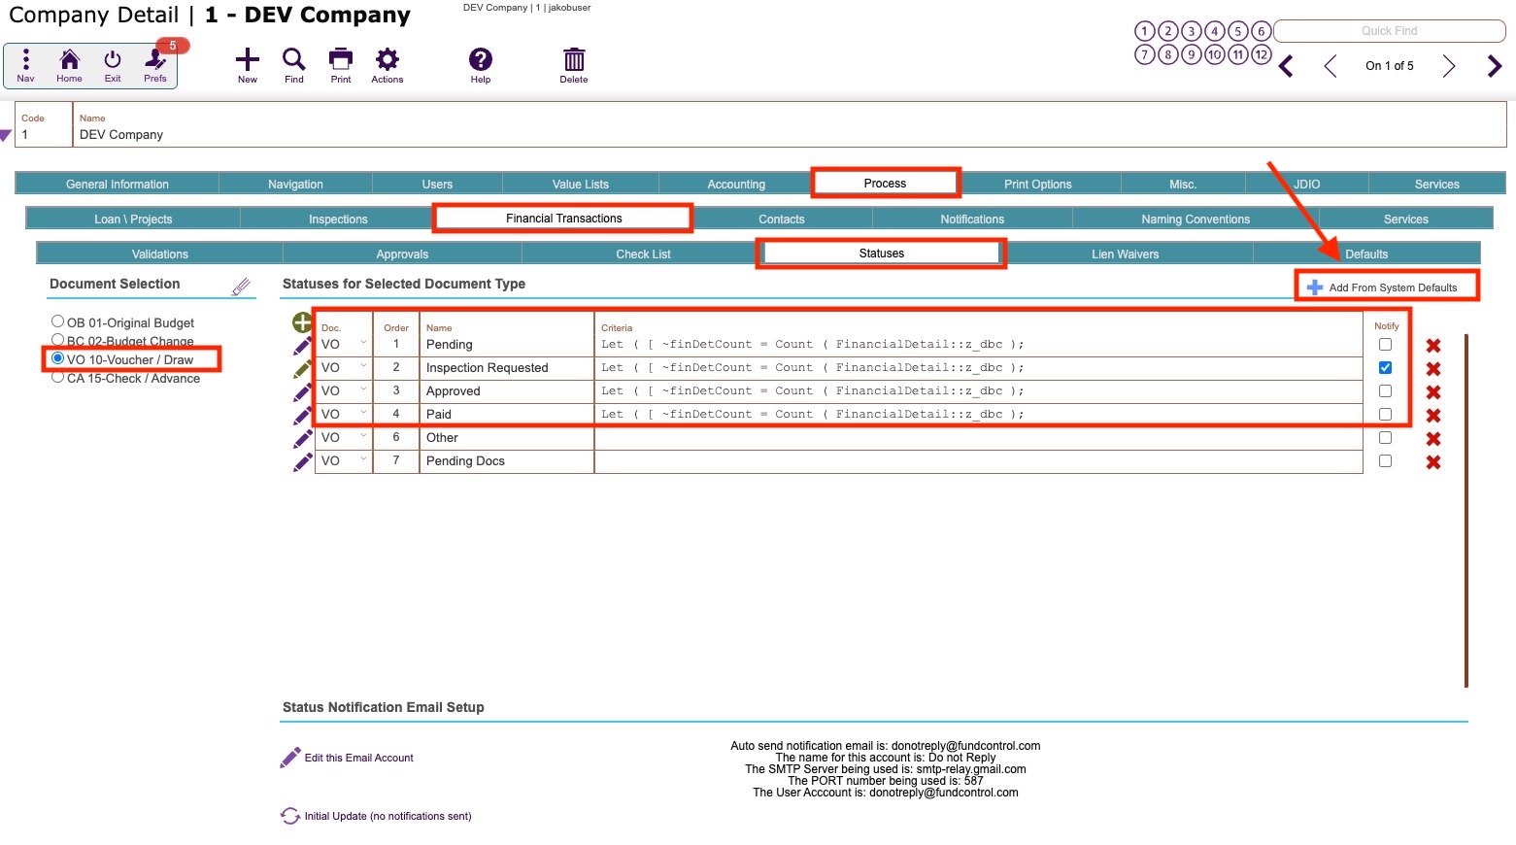Click the green add status plus icon
This screenshot has height=845, width=1516.
point(302,322)
